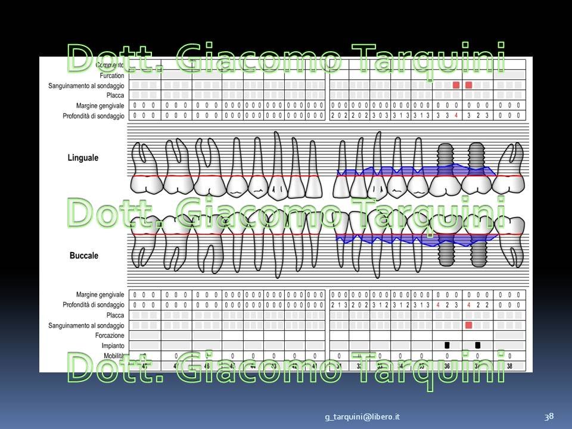The height and width of the screenshot is (429, 572).
Task: Click the red 4 in upper probing depth row
Action: point(456,116)
